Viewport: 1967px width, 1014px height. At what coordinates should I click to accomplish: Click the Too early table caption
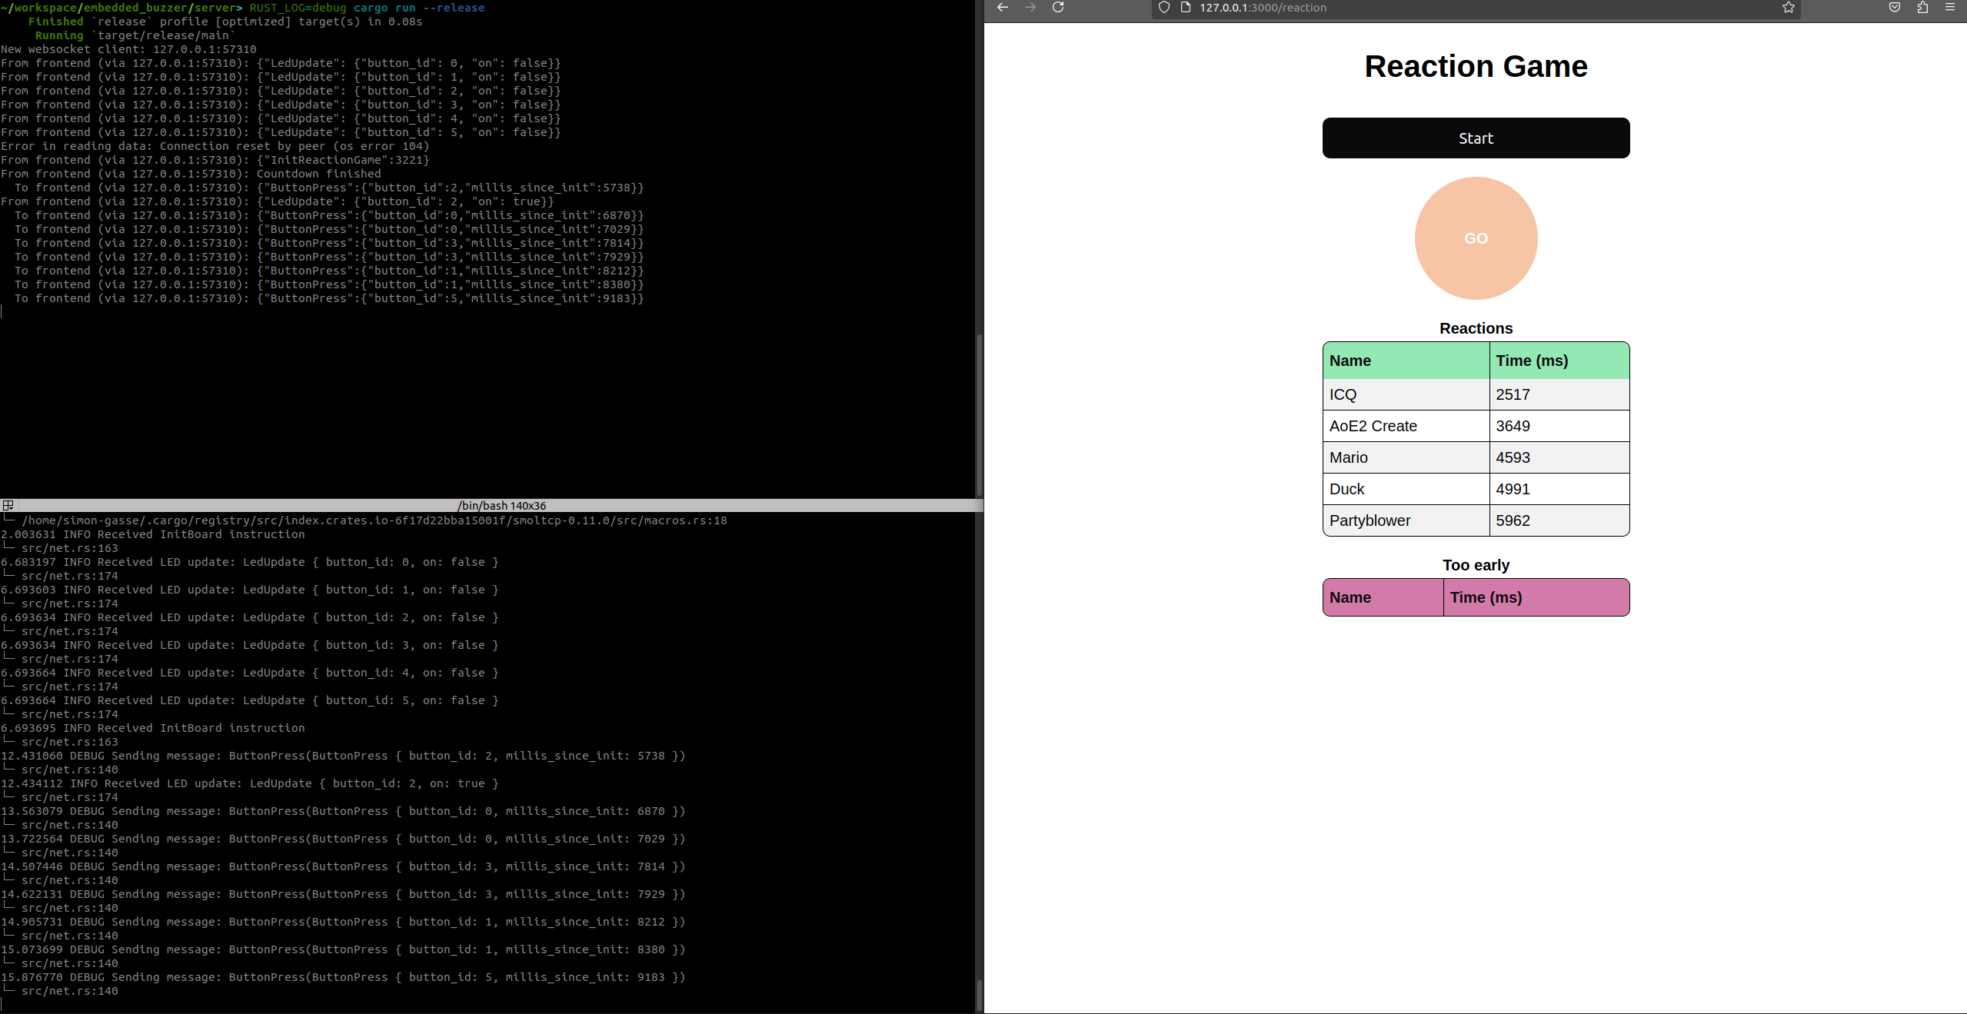(1476, 565)
